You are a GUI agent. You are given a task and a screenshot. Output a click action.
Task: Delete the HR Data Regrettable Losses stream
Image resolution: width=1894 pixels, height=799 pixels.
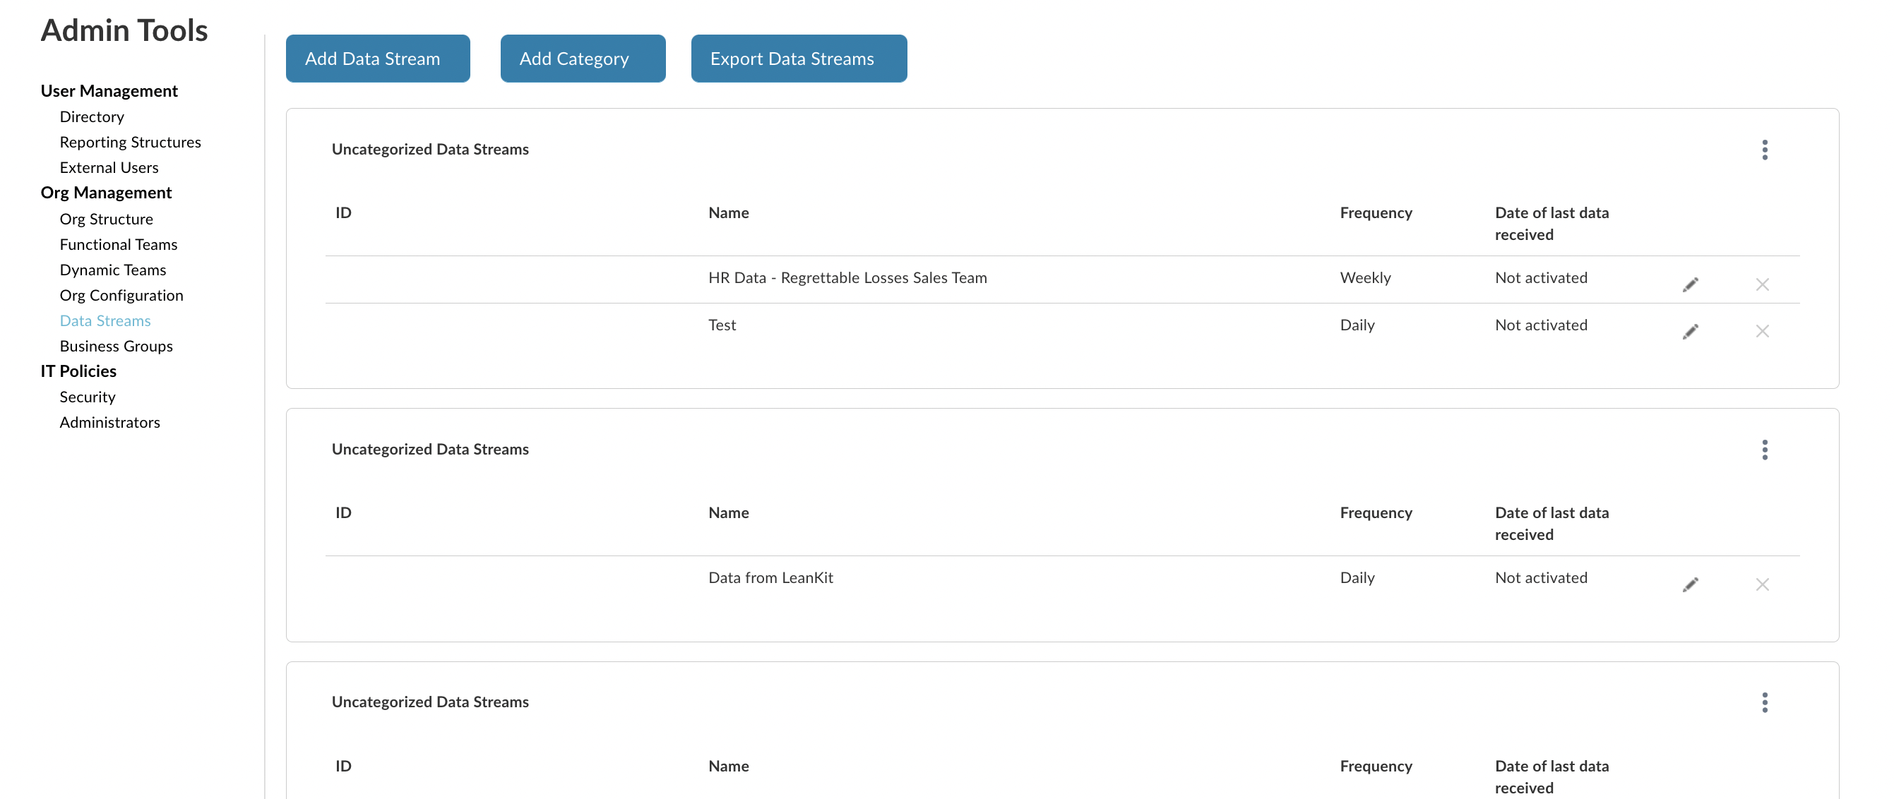pyautogui.click(x=1763, y=284)
